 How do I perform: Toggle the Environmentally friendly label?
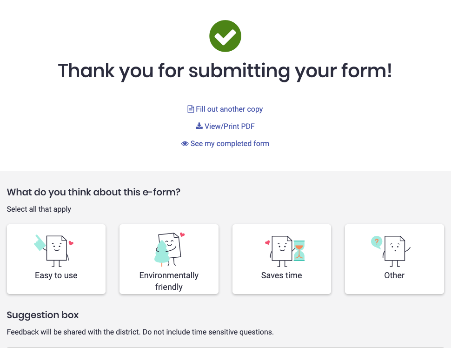pos(169,281)
